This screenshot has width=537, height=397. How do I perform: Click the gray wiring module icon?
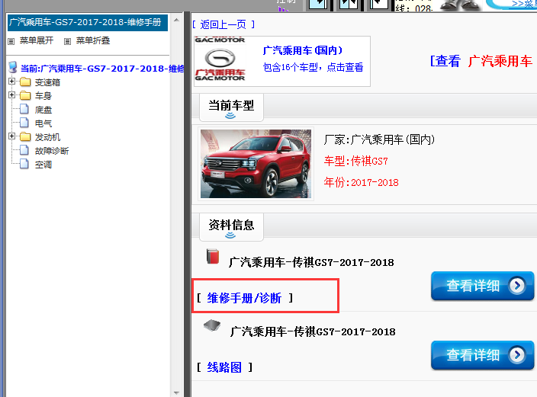tap(212, 326)
